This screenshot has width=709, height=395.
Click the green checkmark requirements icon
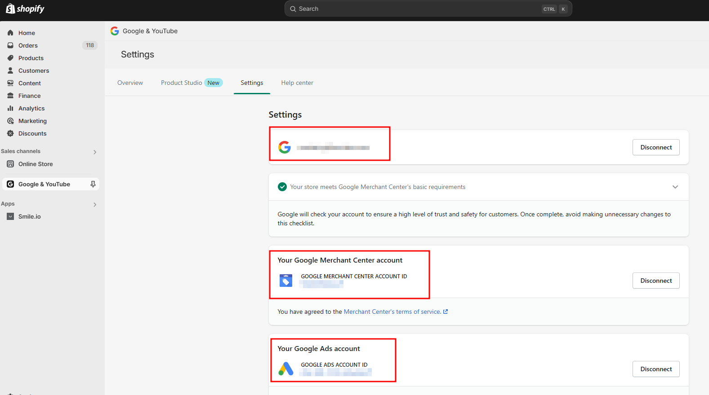[282, 187]
